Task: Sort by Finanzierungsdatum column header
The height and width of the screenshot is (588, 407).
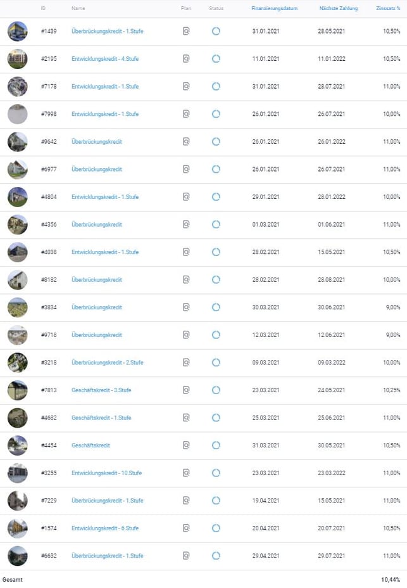Action: coord(274,9)
